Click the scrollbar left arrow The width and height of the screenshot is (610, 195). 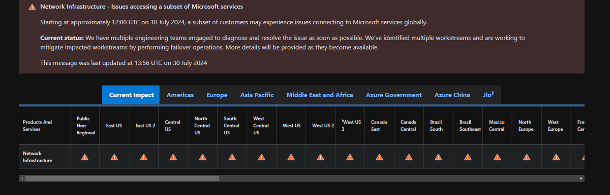pos(22,178)
